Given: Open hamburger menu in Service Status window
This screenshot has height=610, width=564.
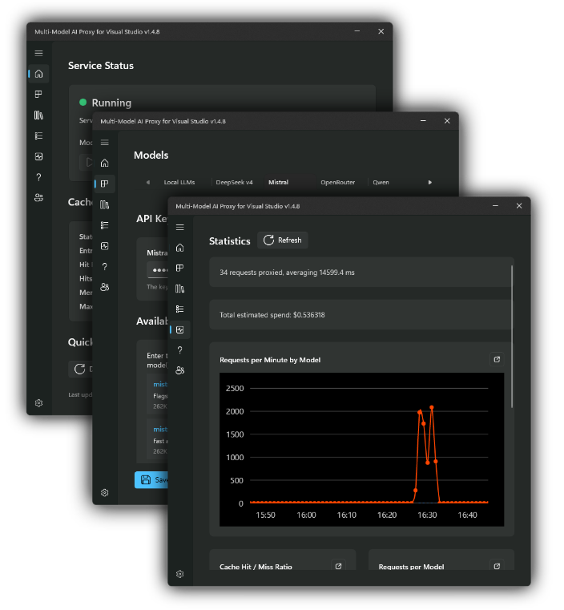Looking at the screenshot, I should [x=39, y=53].
